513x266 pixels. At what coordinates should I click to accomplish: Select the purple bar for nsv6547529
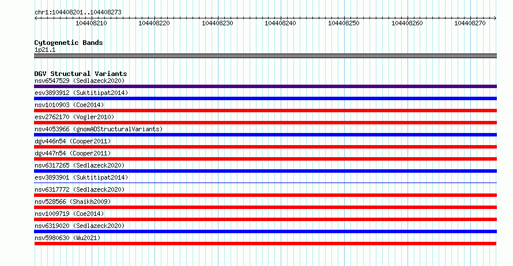coord(265,86)
